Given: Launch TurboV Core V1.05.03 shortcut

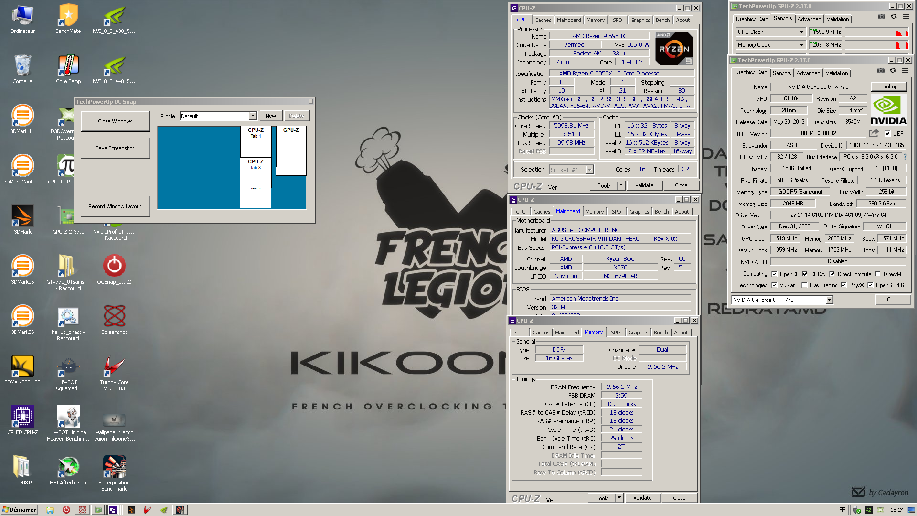Looking at the screenshot, I should (x=114, y=373).
